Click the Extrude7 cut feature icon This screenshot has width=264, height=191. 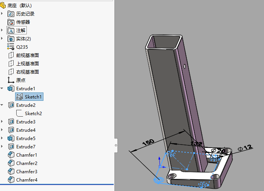point(11,146)
